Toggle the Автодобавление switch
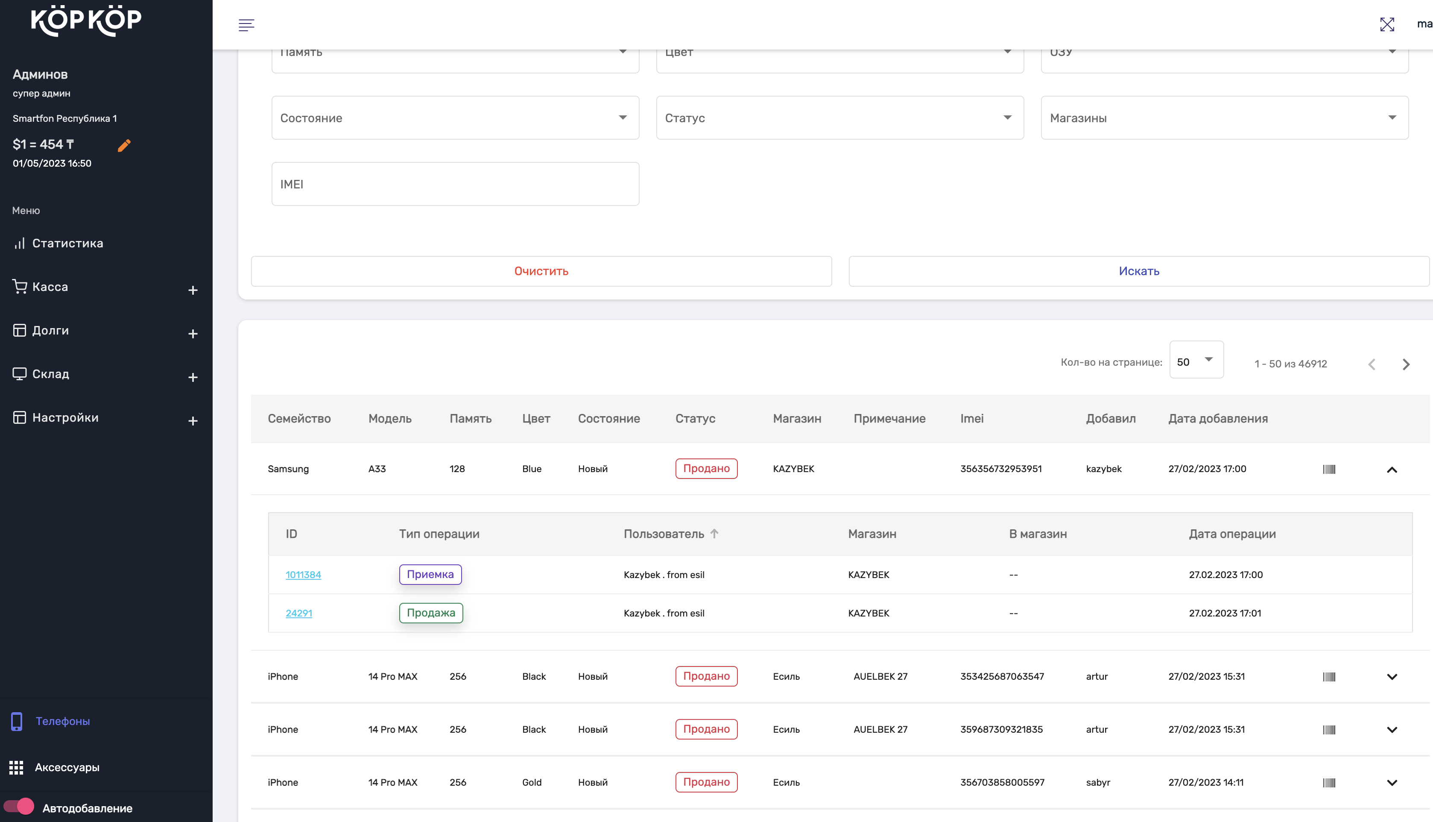The height and width of the screenshot is (822, 1433). 19,807
